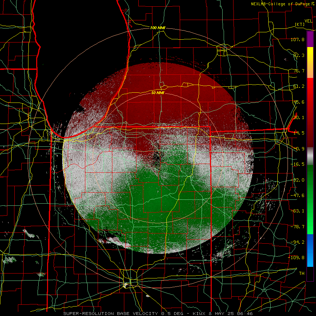This screenshot has width=316, height=316.
Task: Click the 50 NMI range ring label
Action: coord(158,93)
